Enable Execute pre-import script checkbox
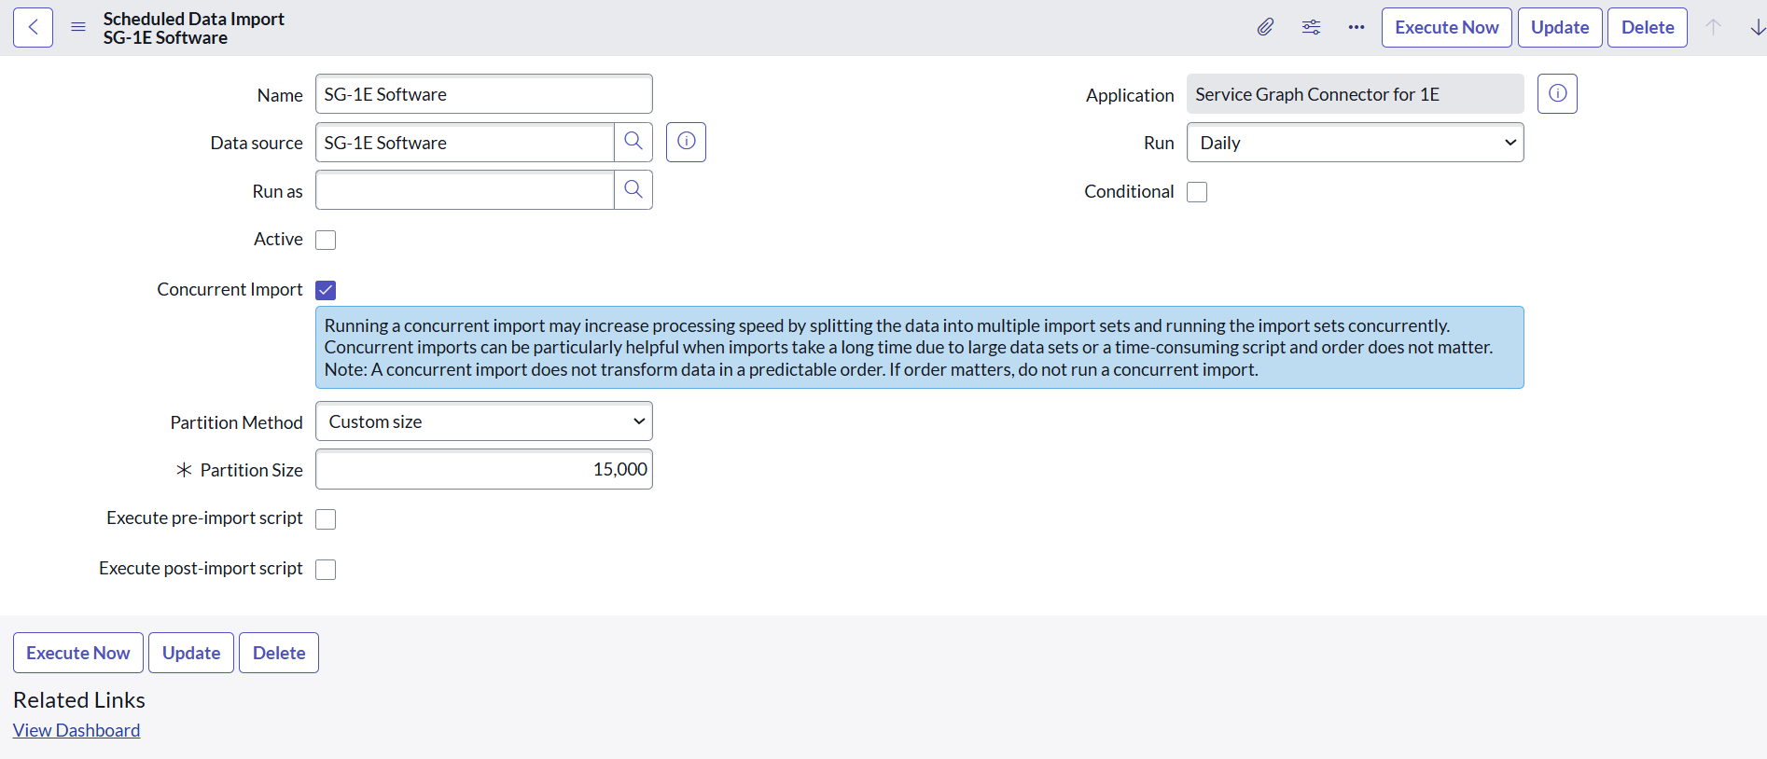 [326, 519]
